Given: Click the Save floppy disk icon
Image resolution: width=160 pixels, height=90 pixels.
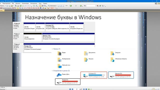Looking at the screenshot, I should 7,6.
